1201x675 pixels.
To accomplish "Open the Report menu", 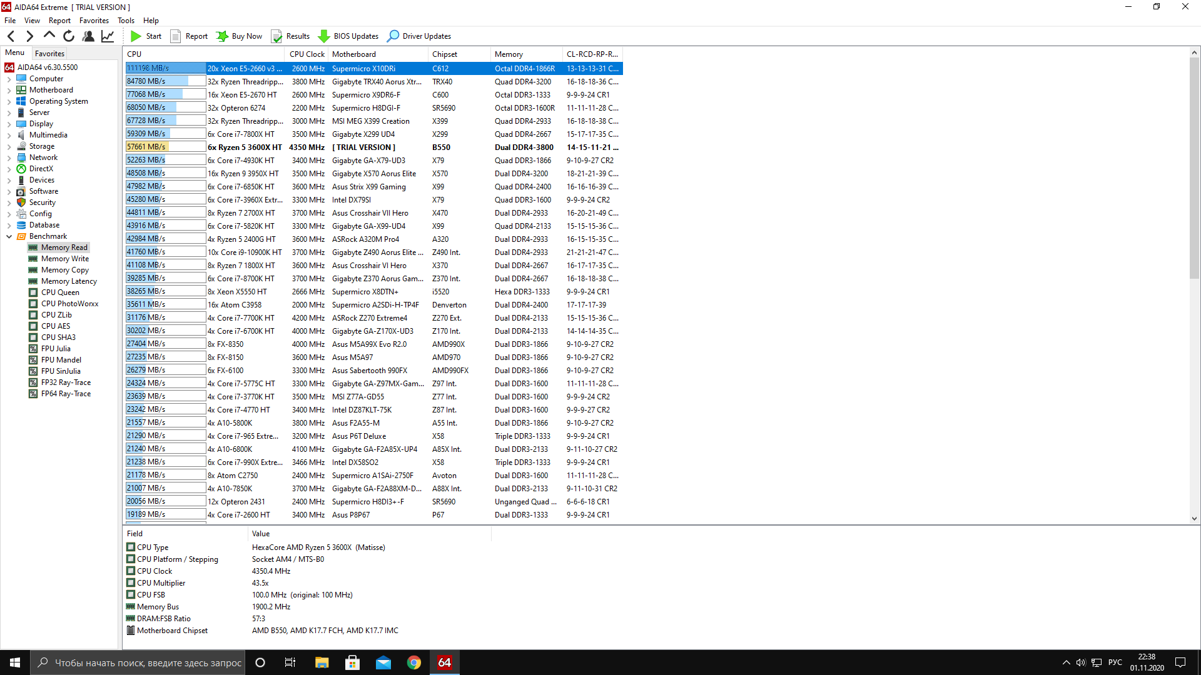I will pos(60,21).
